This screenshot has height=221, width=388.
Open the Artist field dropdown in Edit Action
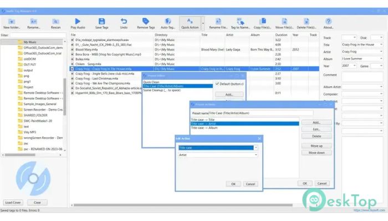(x=256, y=155)
